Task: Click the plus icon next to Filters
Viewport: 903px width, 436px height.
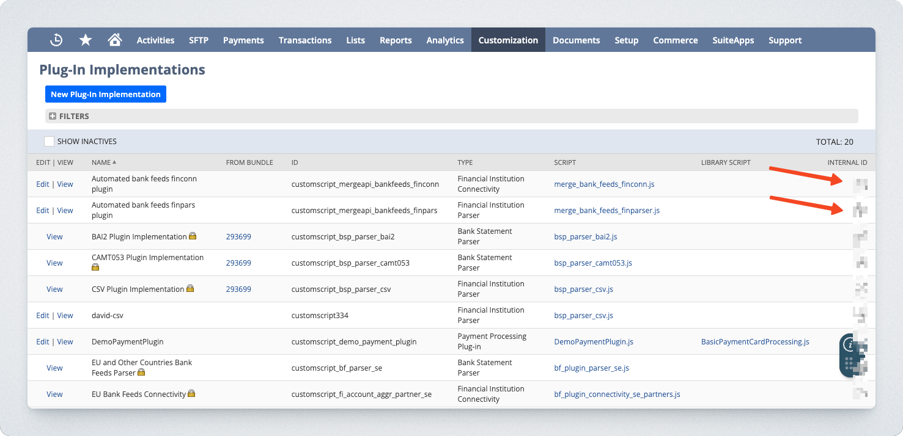Action: (53, 116)
